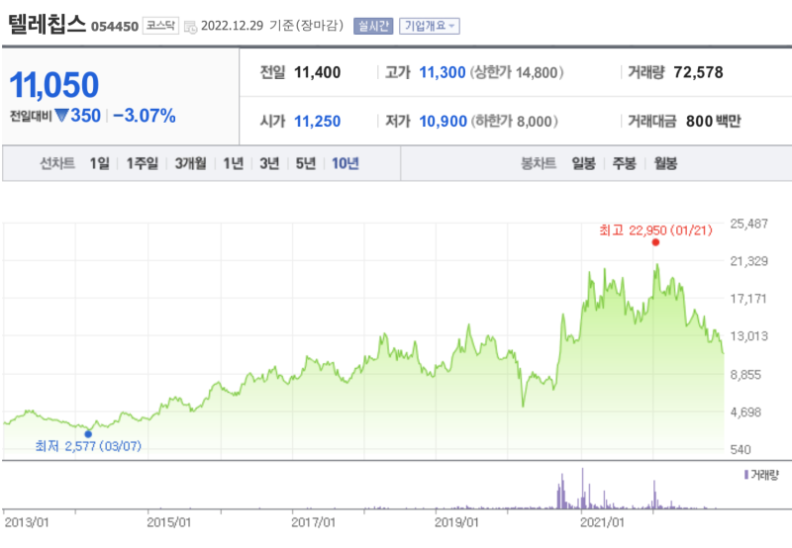Screen dimensions: 792x548
Task: Click the 전일 value 11,400
Action: [x=317, y=72]
